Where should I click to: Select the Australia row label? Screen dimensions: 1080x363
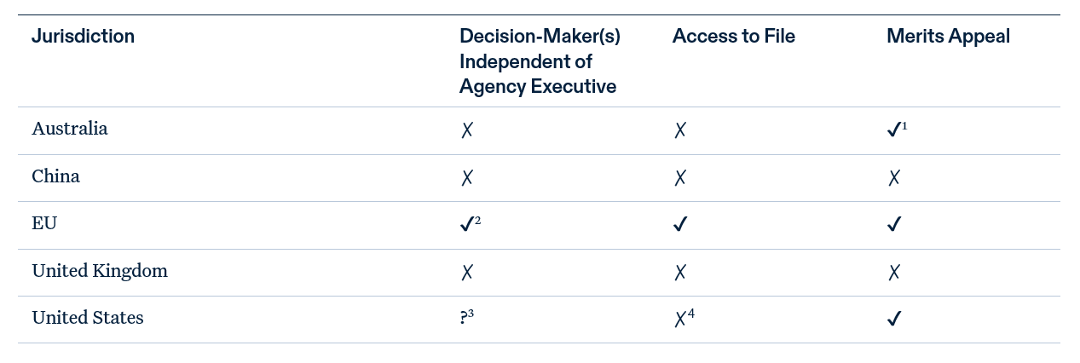70,129
